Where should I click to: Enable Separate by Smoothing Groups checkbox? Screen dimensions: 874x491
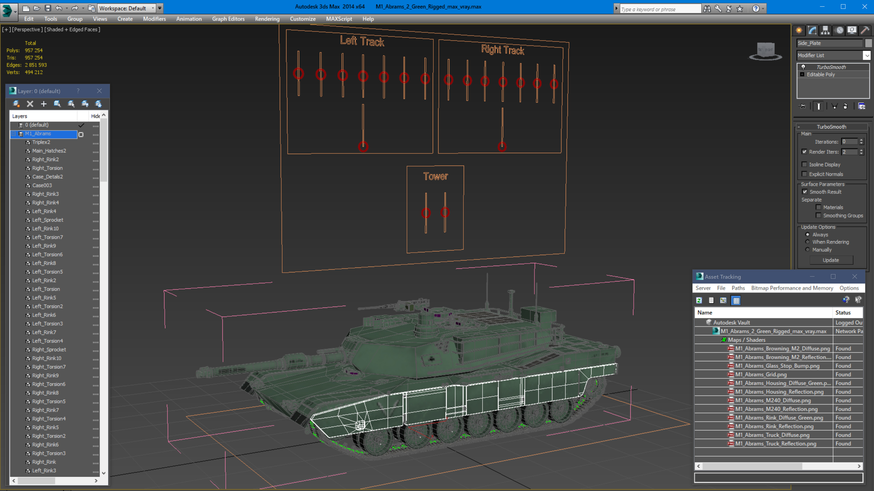point(818,215)
